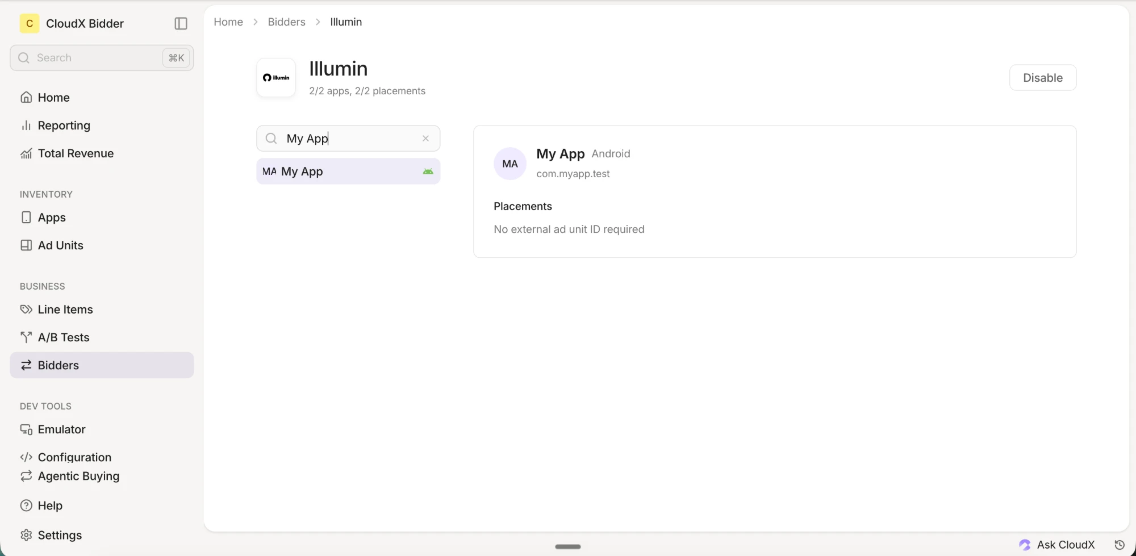This screenshot has width=1136, height=556.
Task: Click the Android icon on My App row
Action: pyautogui.click(x=428, y=172)
